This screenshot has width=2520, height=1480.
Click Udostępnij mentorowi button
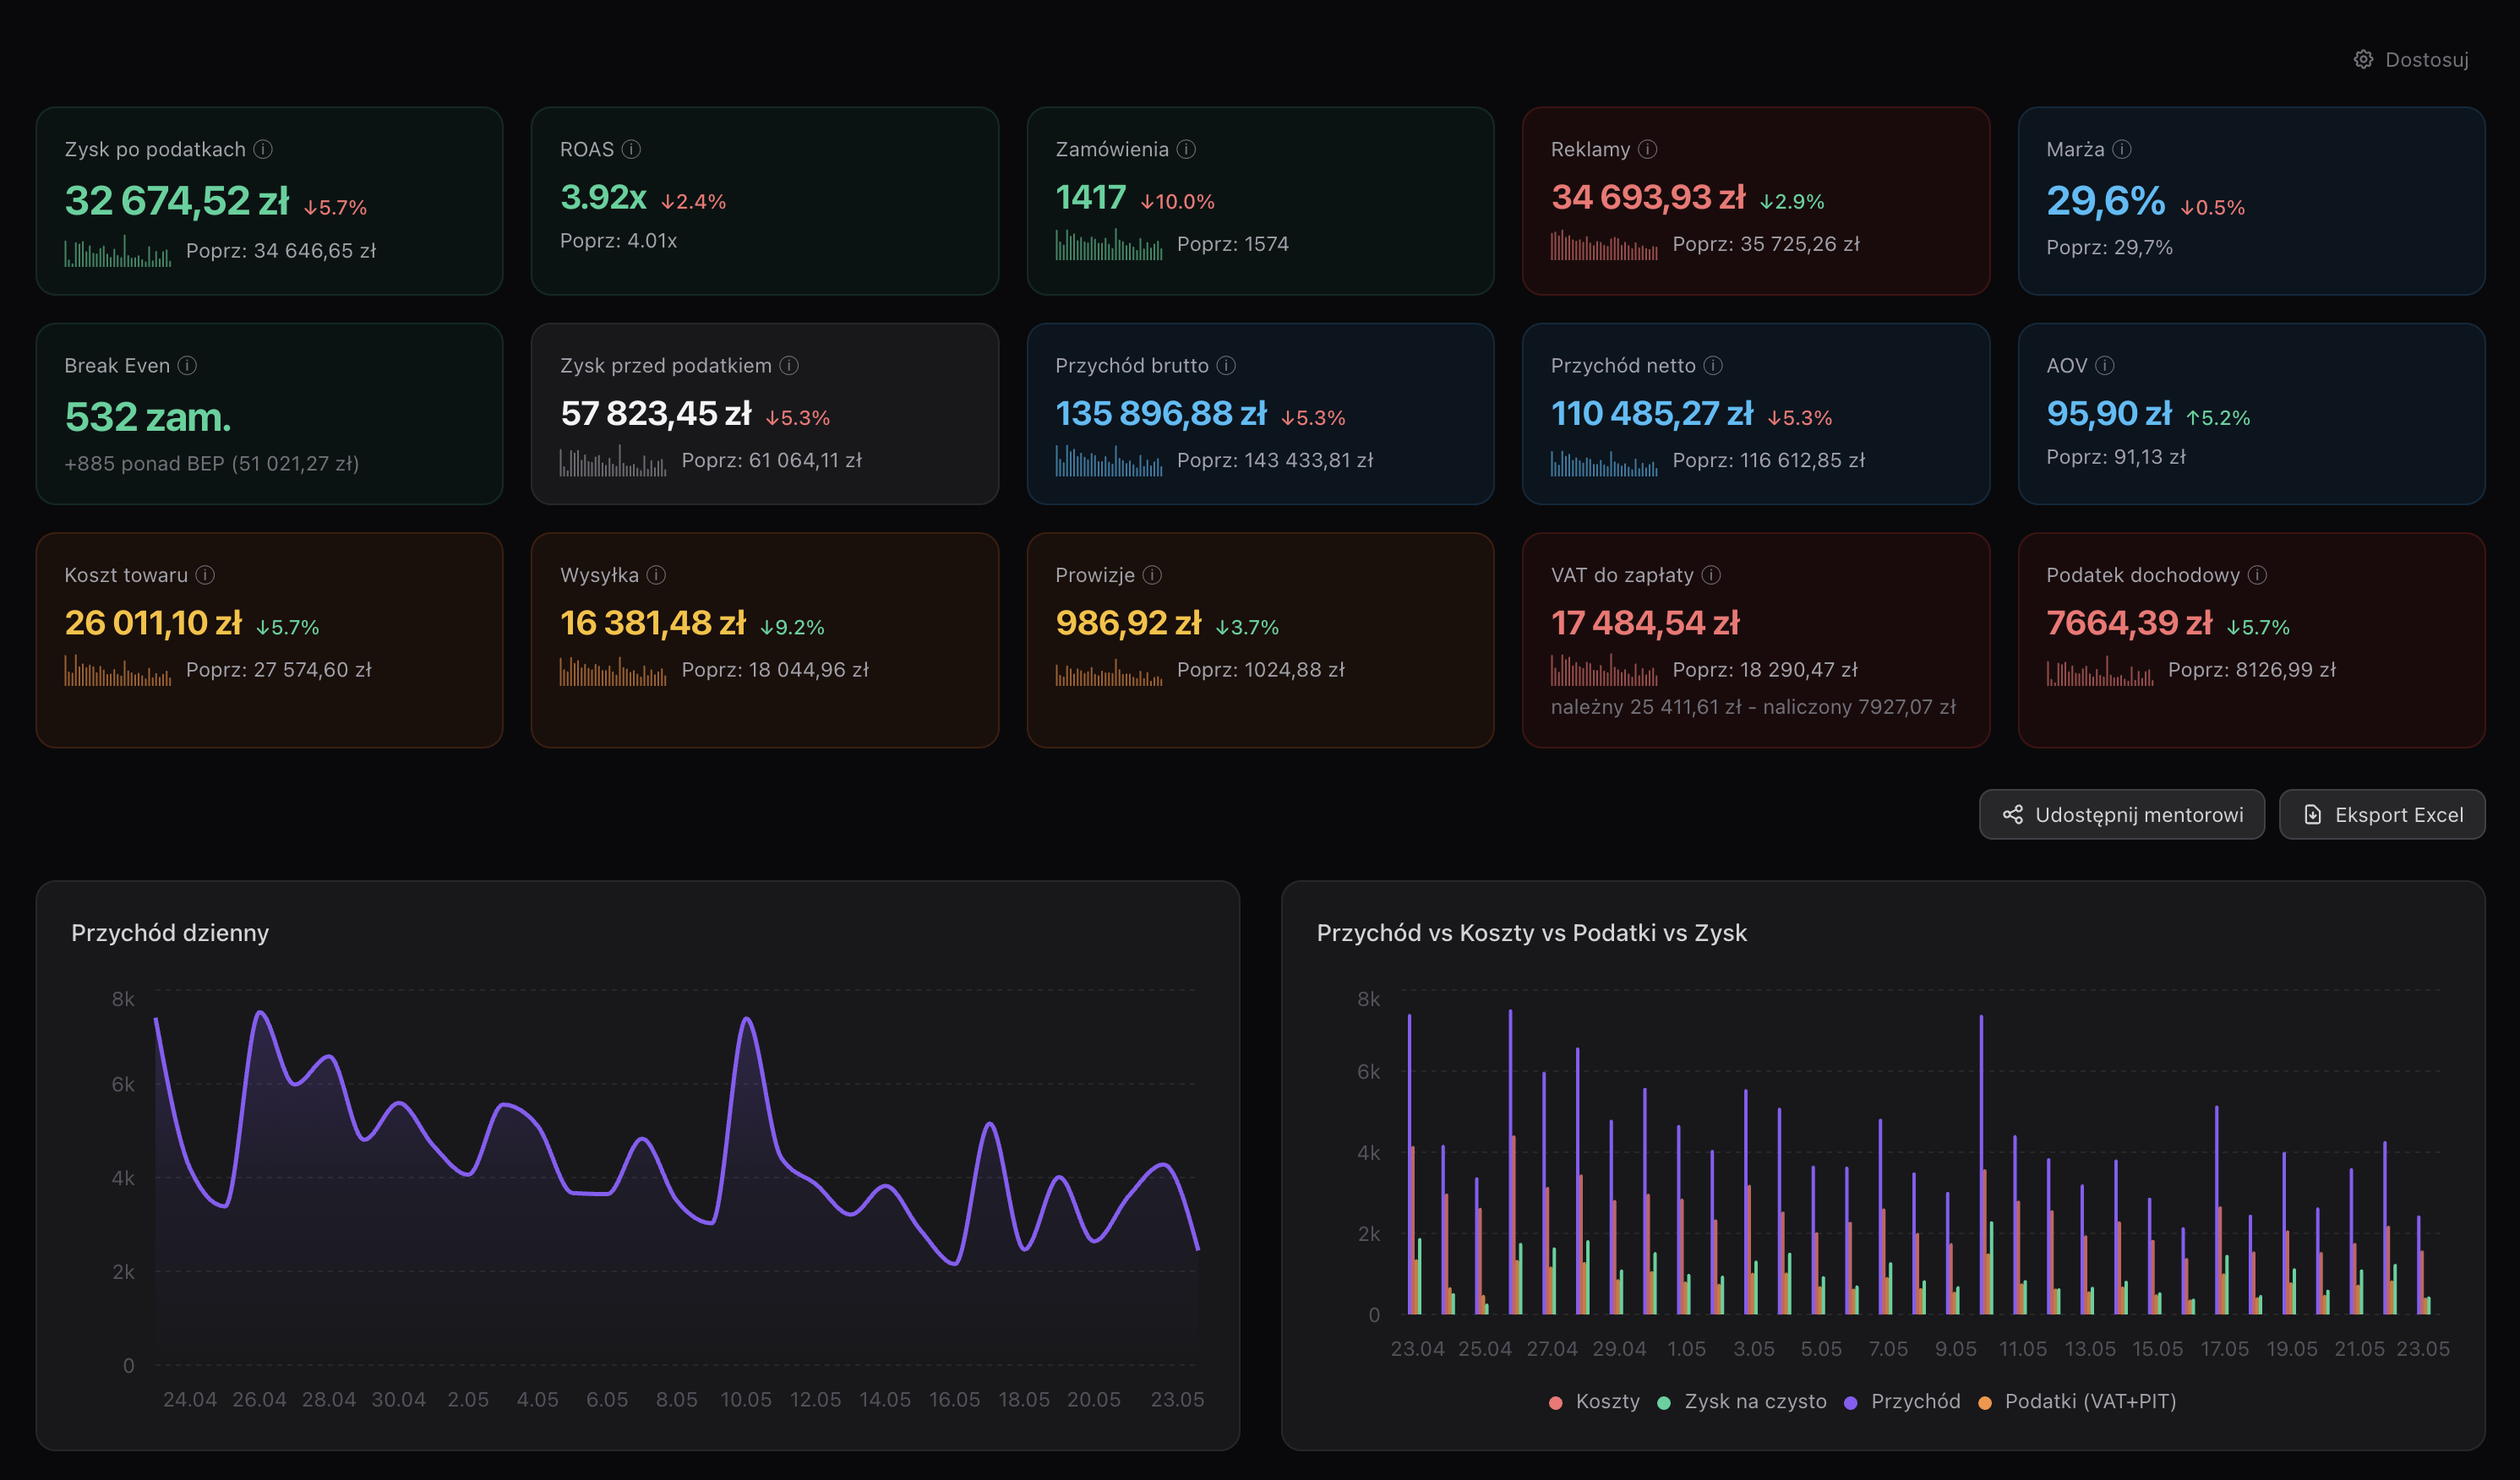[2122, 814]
